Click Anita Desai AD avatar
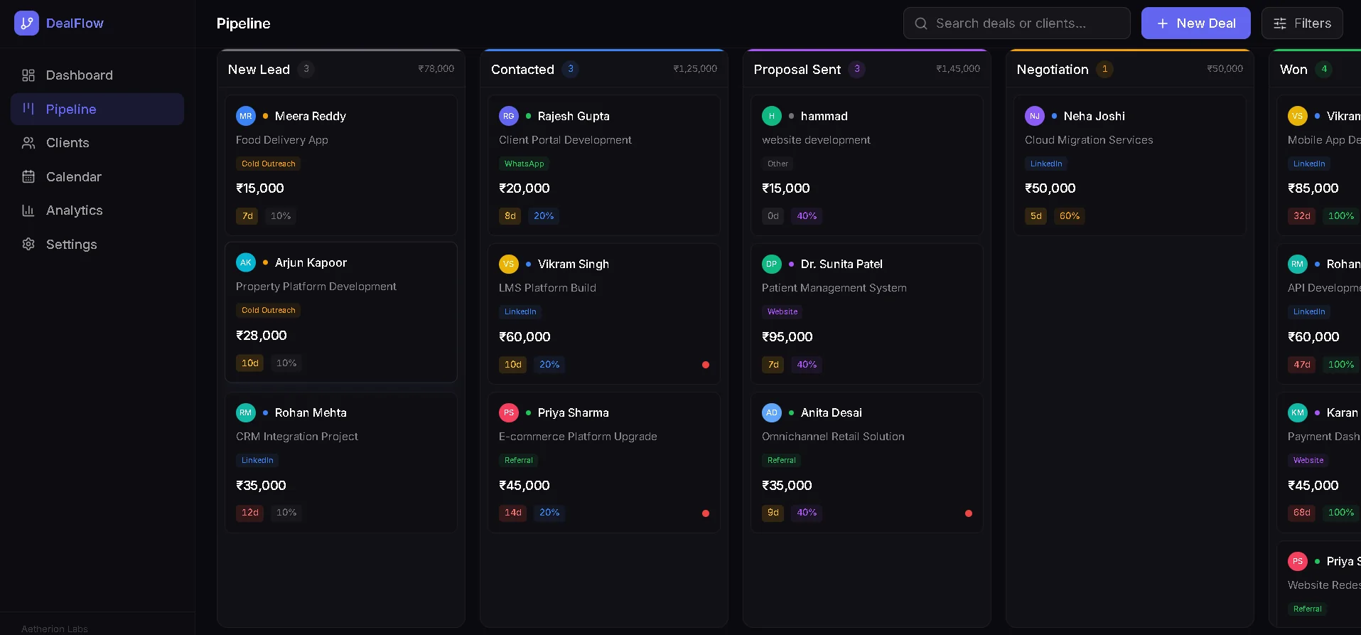 (x=772, y=412)
